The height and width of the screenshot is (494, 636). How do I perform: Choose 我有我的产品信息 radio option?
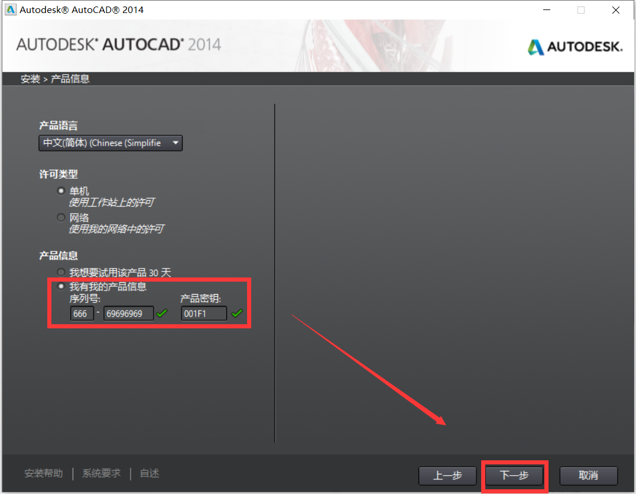[61, 286]
